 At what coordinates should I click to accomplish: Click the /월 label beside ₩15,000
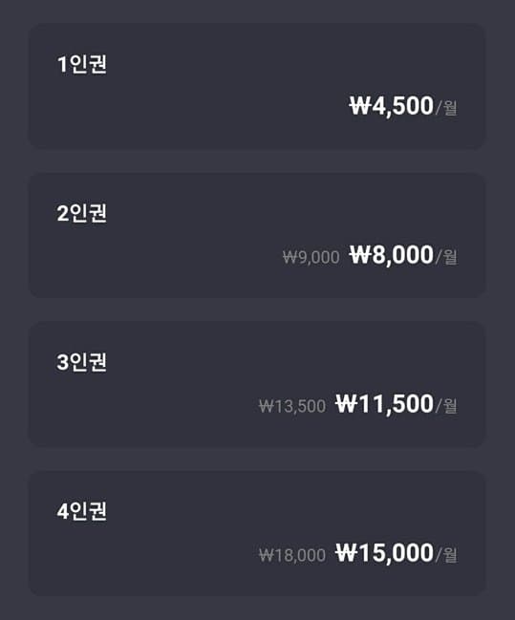(x=446, y=555)
